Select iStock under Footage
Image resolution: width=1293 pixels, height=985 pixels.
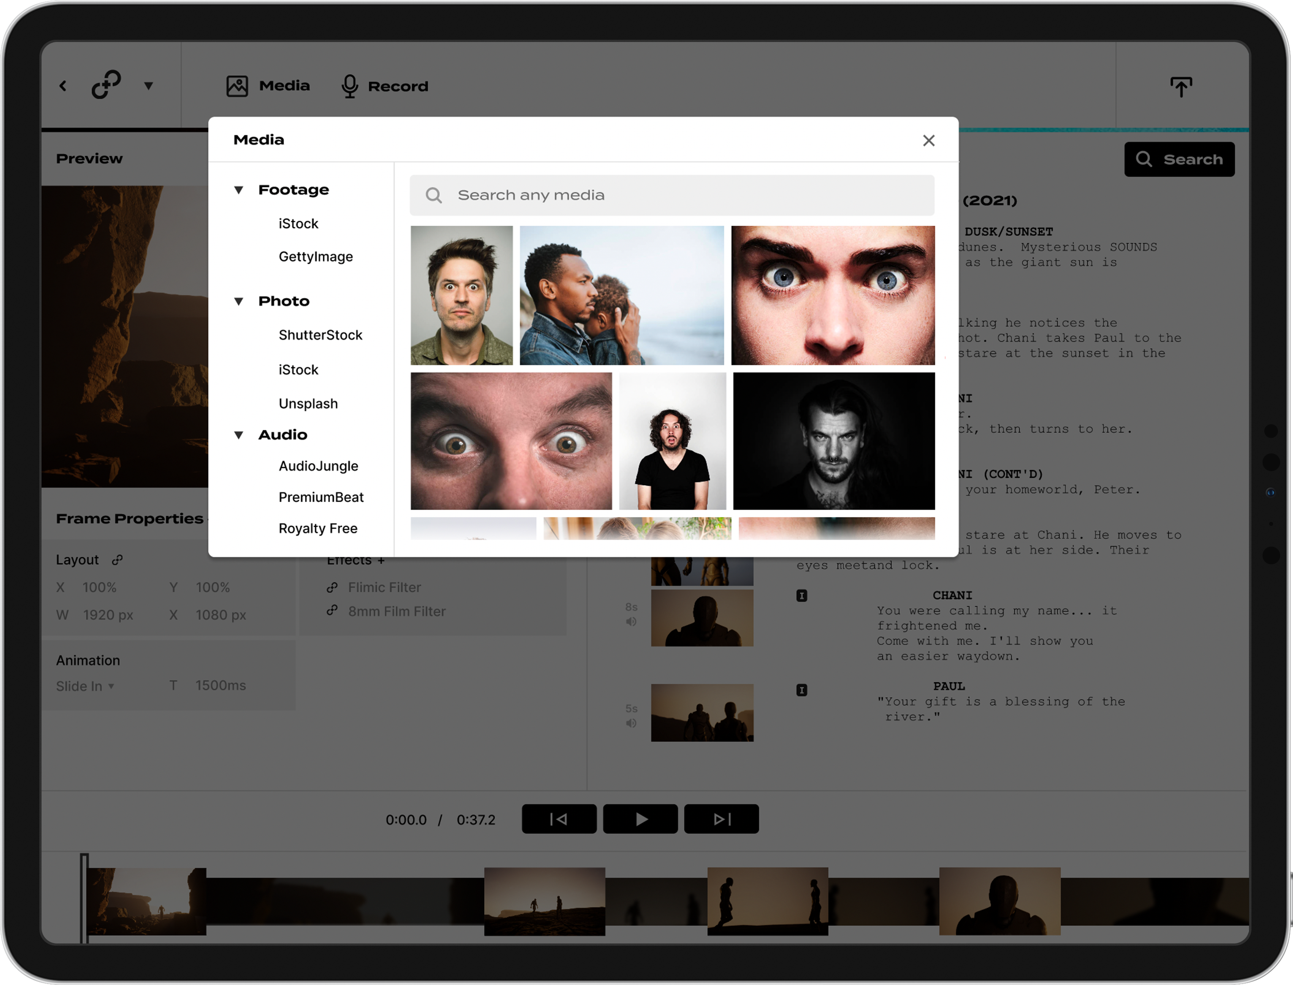pos(298,224)
